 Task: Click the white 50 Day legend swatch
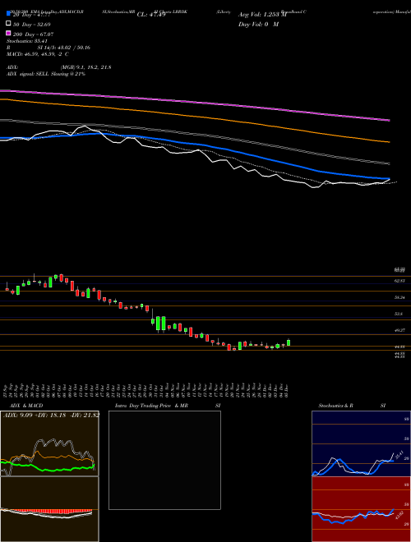click(8, 24)
